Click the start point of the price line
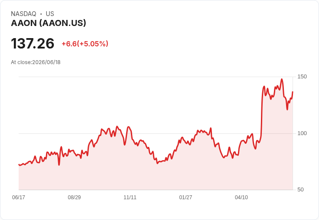Screen dimensions: 319x220 (x=19, y=165)
